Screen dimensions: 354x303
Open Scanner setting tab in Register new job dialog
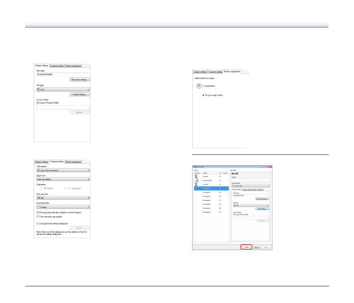click(x=247, y=190)
